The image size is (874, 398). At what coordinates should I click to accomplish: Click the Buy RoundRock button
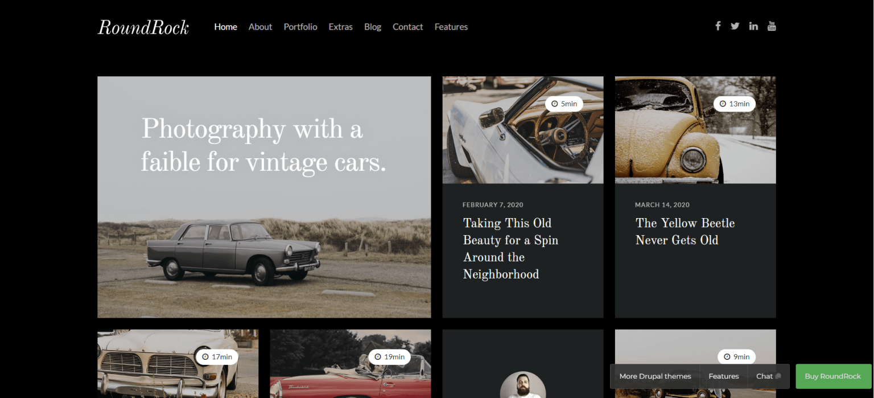pos(833,376)
